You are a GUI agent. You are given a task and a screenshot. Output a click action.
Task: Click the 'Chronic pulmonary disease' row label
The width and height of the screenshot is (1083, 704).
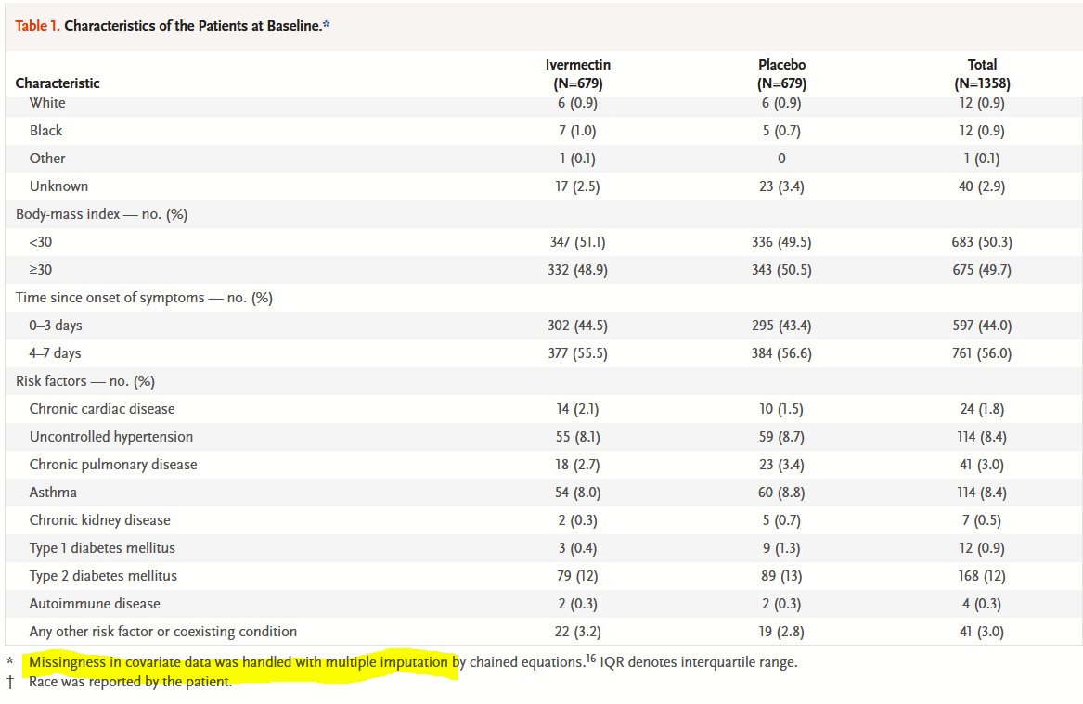click(x=113, y=465)
